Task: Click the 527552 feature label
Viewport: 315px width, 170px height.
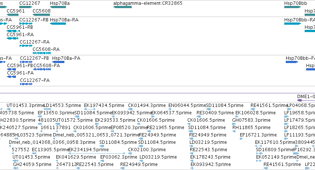Action: 20,150
